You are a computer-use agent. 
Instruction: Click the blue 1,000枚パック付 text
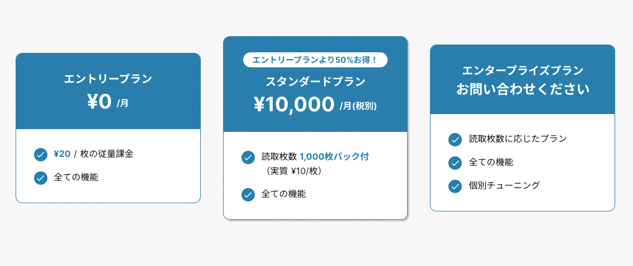coord(334,157)
